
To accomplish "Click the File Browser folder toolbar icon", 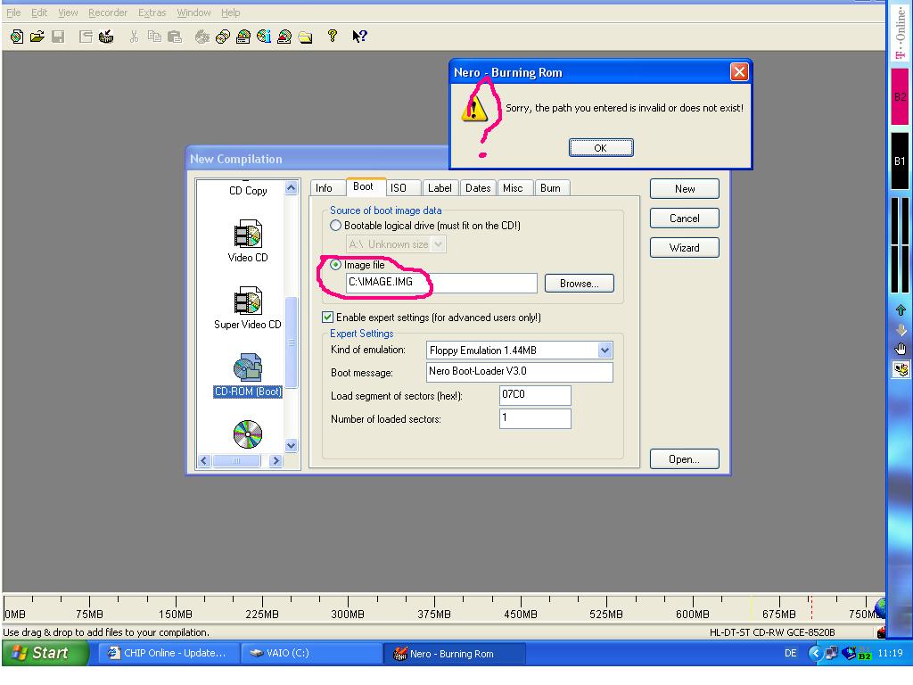I will 305,37.
